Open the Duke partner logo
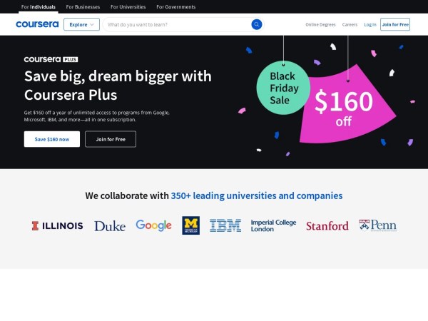Viewport: 428px width, 321px height. (109, 226)
